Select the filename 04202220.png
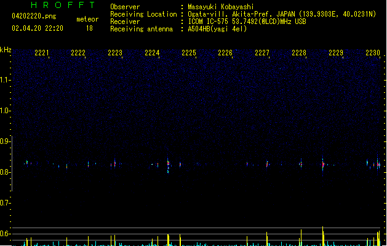The image size is (387, 246). point(34,16)
